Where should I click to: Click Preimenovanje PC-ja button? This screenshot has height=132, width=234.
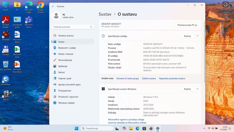(187, 25)
